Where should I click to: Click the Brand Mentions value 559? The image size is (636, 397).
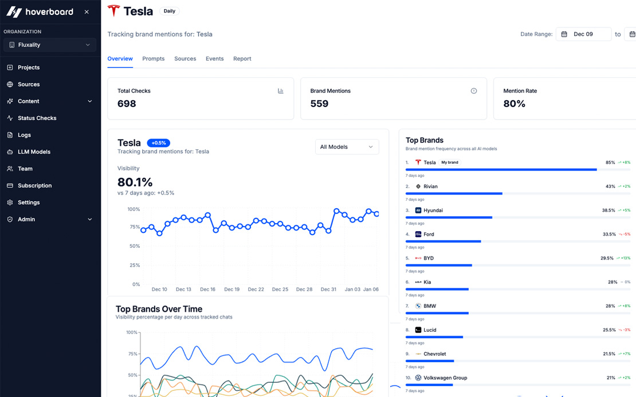coord(319,104)
